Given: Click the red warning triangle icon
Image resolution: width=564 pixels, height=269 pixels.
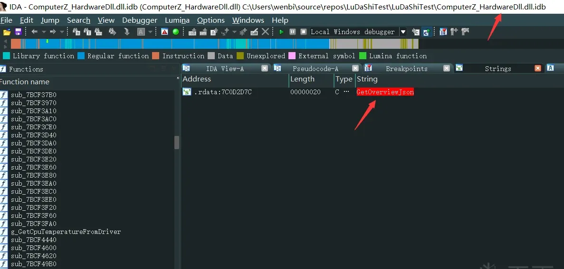Looking at the screenshot, I should [x=165, y=32].
